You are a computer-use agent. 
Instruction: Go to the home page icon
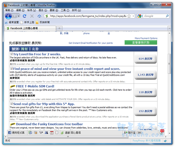(x=39, y=16)
